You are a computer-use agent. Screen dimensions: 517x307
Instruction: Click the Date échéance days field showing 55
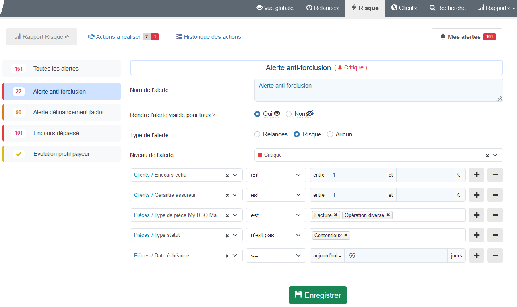point(396,255)
